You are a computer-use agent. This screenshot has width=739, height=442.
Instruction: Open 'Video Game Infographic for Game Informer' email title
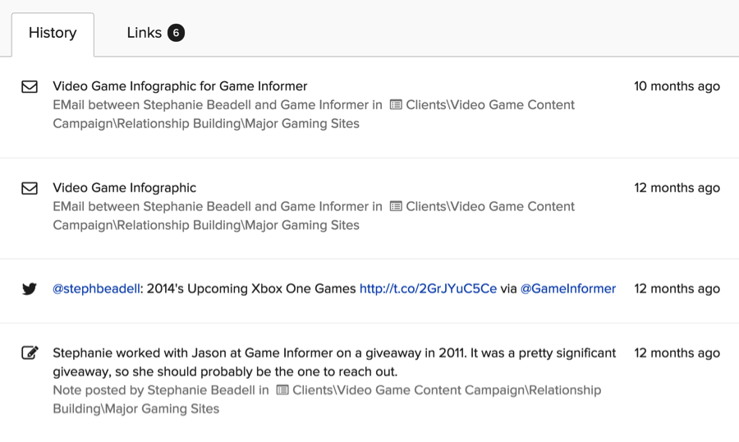[180, 86]
